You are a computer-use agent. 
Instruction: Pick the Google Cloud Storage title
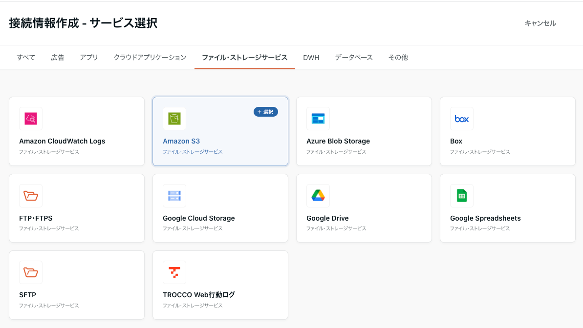click(199, 218)
